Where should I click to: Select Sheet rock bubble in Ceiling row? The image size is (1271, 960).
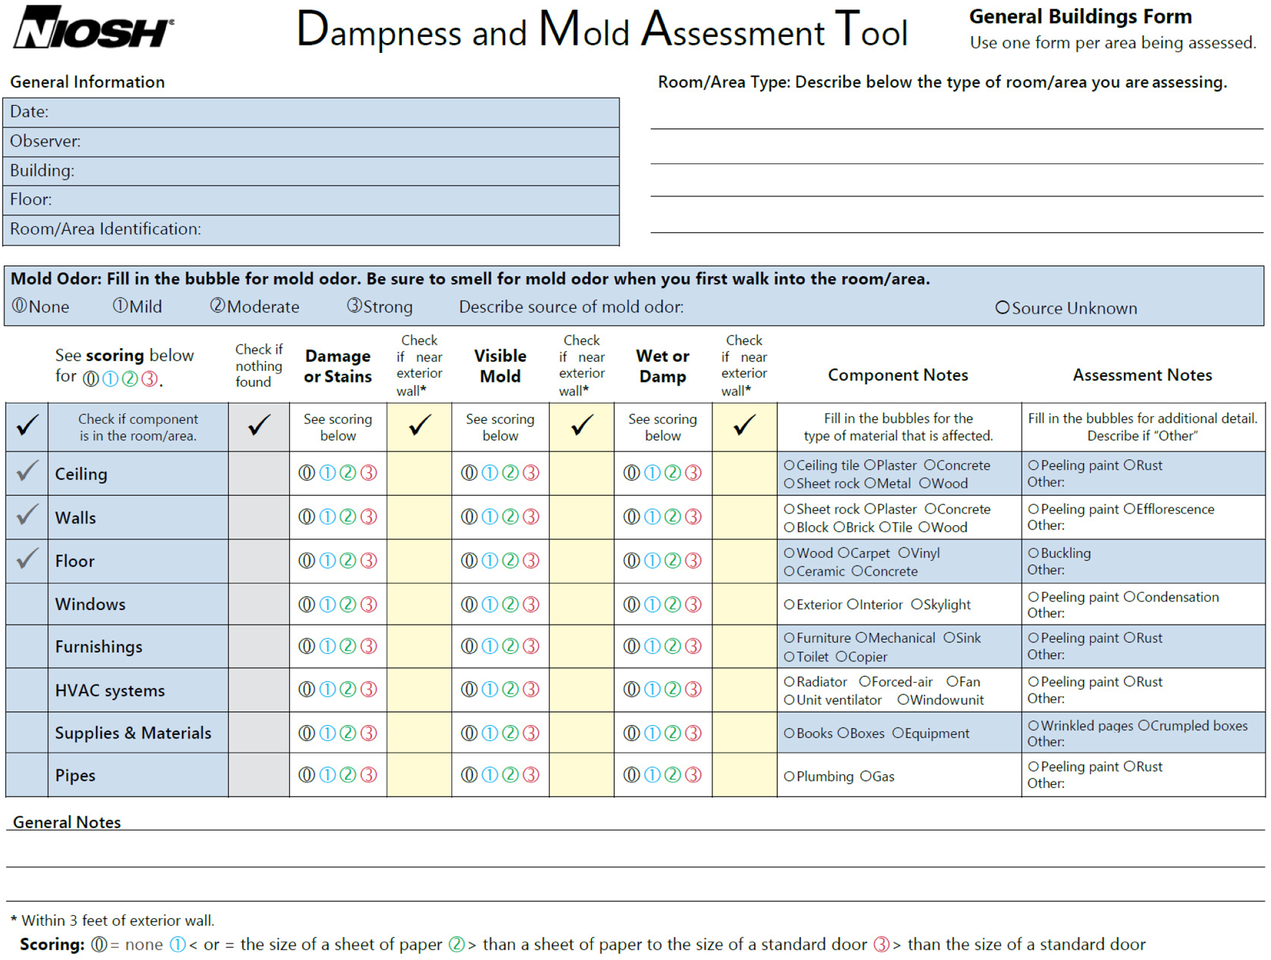789,484
